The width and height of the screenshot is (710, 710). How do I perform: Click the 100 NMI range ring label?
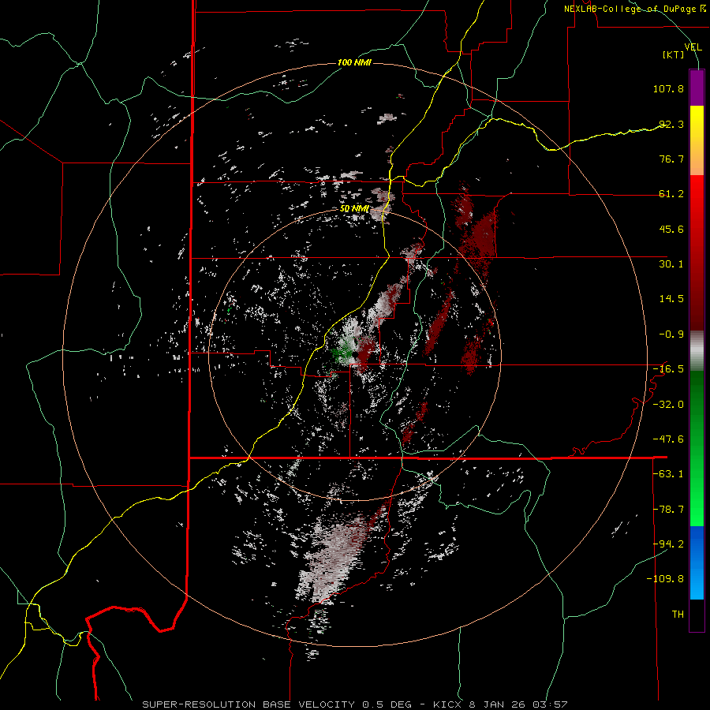coord(354,62)
